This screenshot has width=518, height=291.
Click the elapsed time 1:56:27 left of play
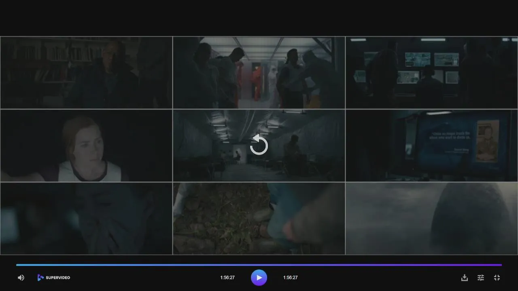tap(227, 278)
